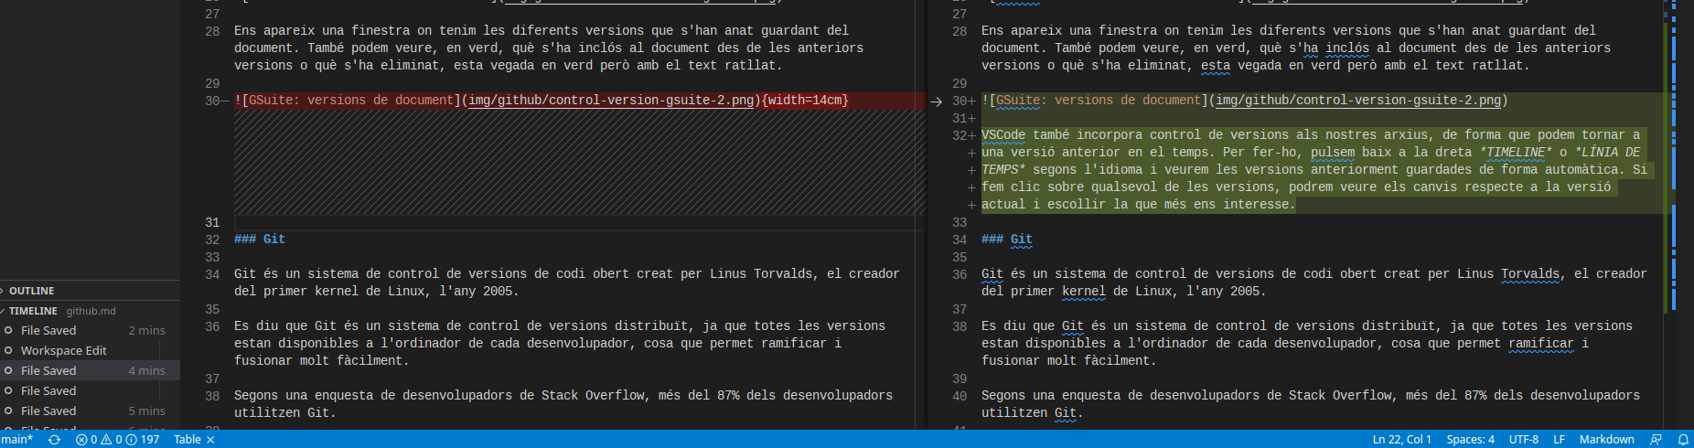
Task: Click the info count icon showing 197
Action: point(131,440)
